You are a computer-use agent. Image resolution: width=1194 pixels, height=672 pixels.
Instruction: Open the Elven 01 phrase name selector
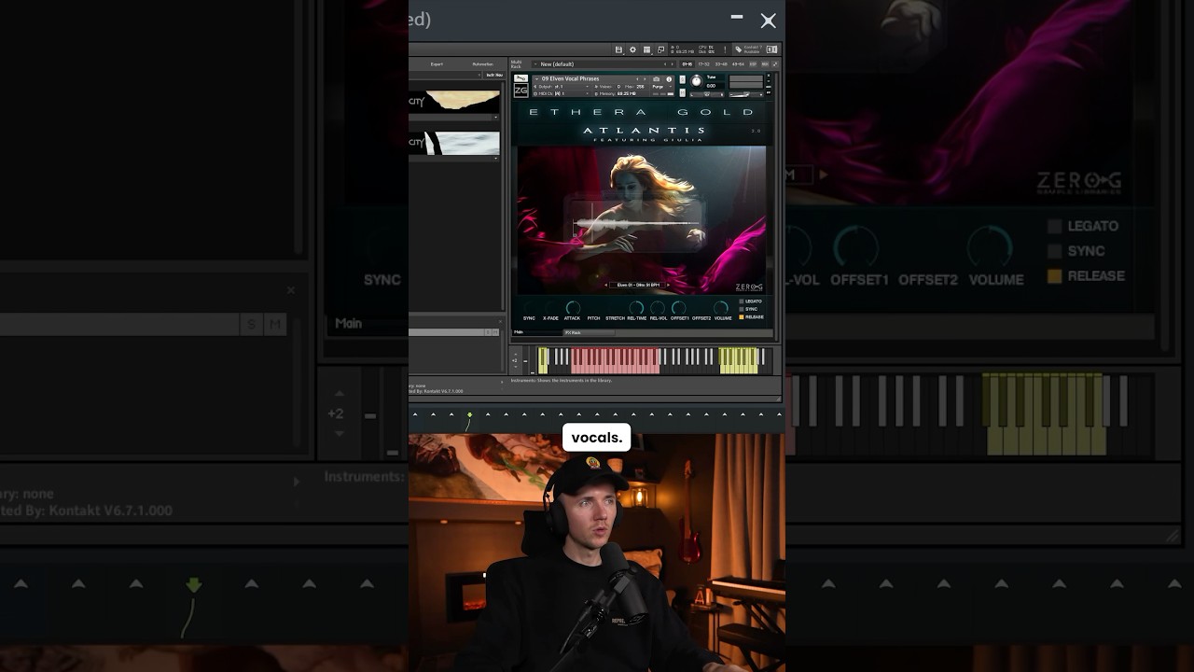point(638,285)
